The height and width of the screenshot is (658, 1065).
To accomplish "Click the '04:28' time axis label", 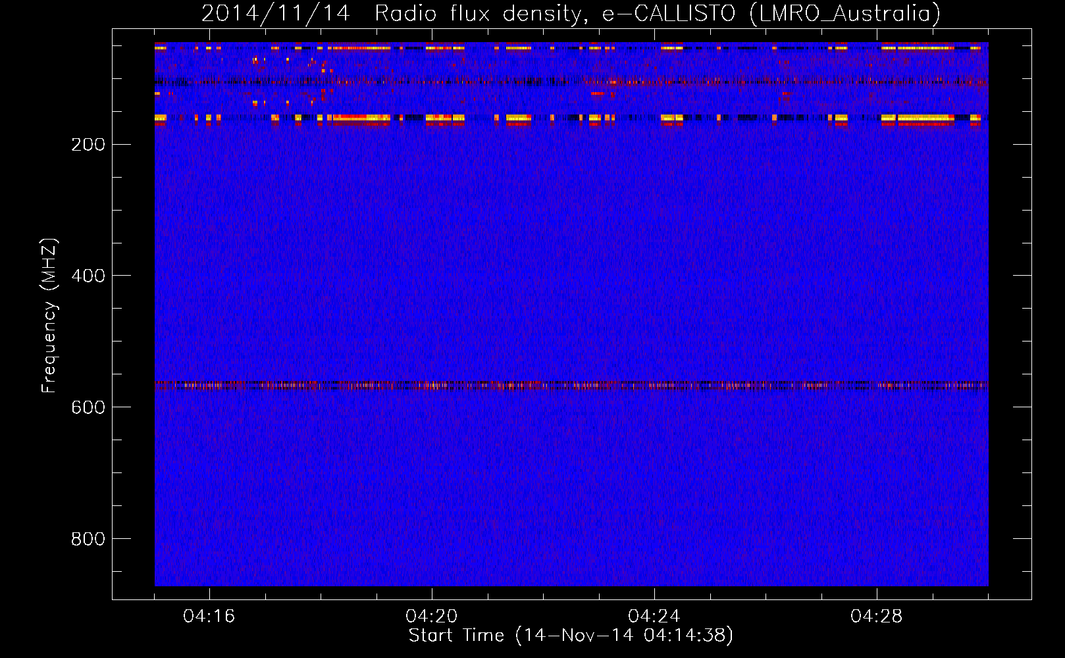I will point(877,617).
